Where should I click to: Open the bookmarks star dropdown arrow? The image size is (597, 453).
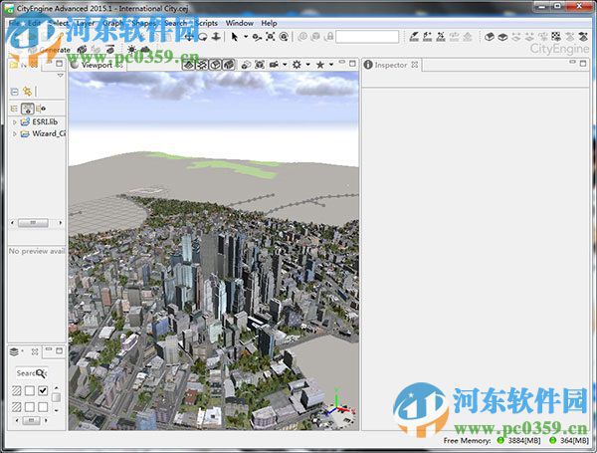pyautogui.click(x=331, y=65)
